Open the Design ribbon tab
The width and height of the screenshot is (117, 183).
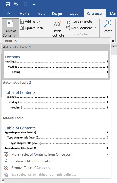[57, 14]
